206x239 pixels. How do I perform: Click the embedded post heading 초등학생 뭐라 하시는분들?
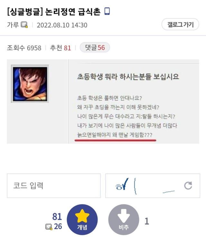pos(128,77)
